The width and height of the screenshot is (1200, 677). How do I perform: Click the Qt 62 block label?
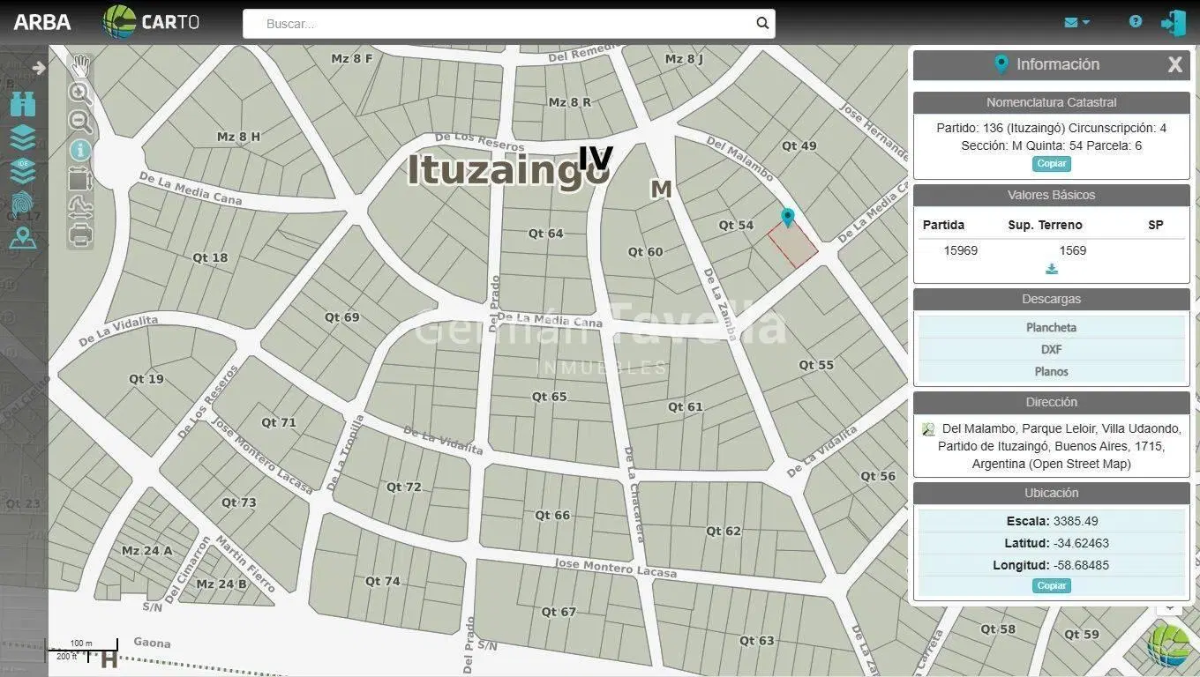point(724,531)
